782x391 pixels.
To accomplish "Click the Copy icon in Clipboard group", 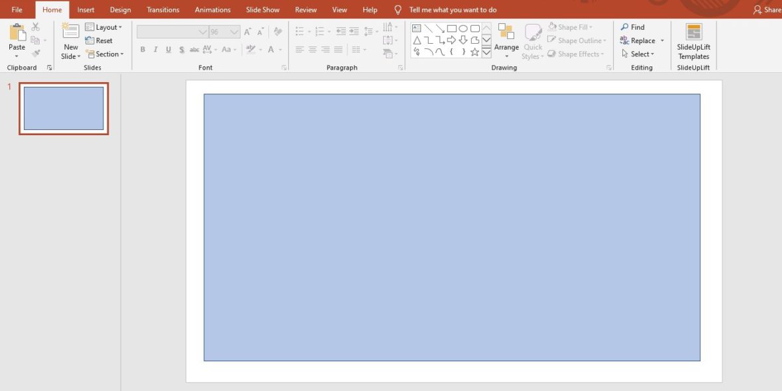I will (35, 38).
